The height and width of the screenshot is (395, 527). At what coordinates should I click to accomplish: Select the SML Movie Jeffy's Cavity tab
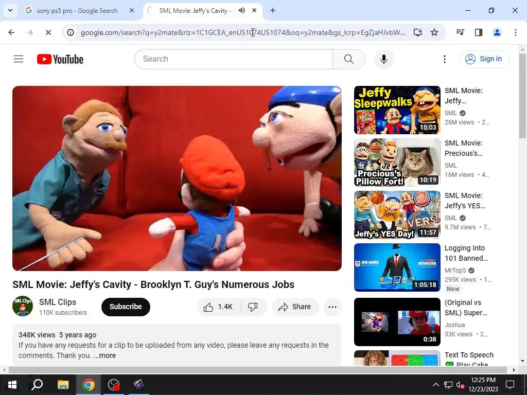(195, 11)
